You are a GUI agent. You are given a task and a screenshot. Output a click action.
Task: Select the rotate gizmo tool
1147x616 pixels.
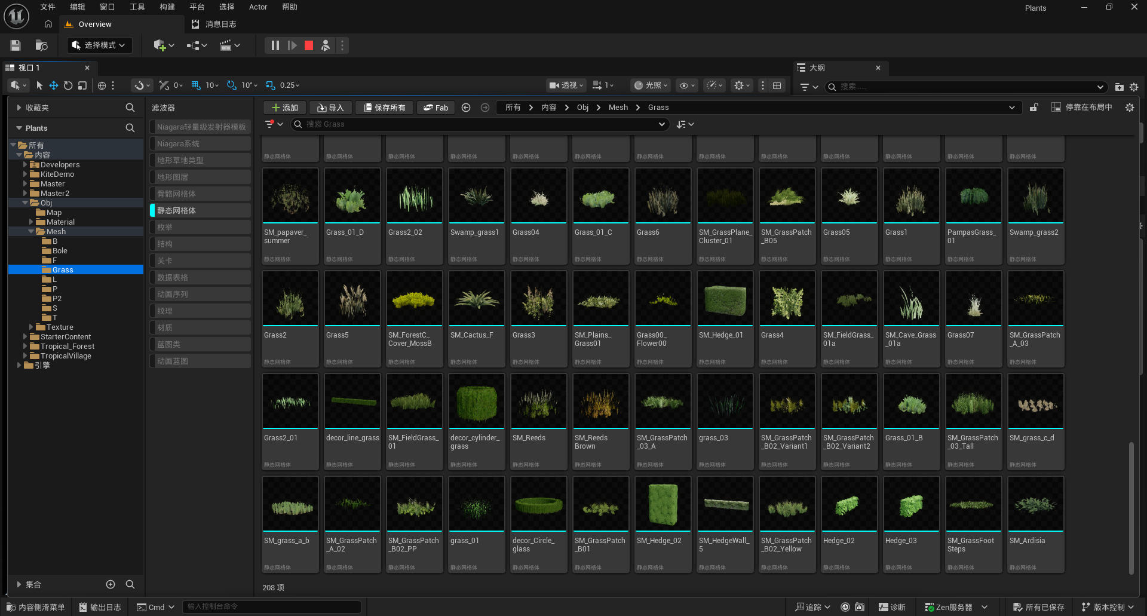tap(68, 85)
